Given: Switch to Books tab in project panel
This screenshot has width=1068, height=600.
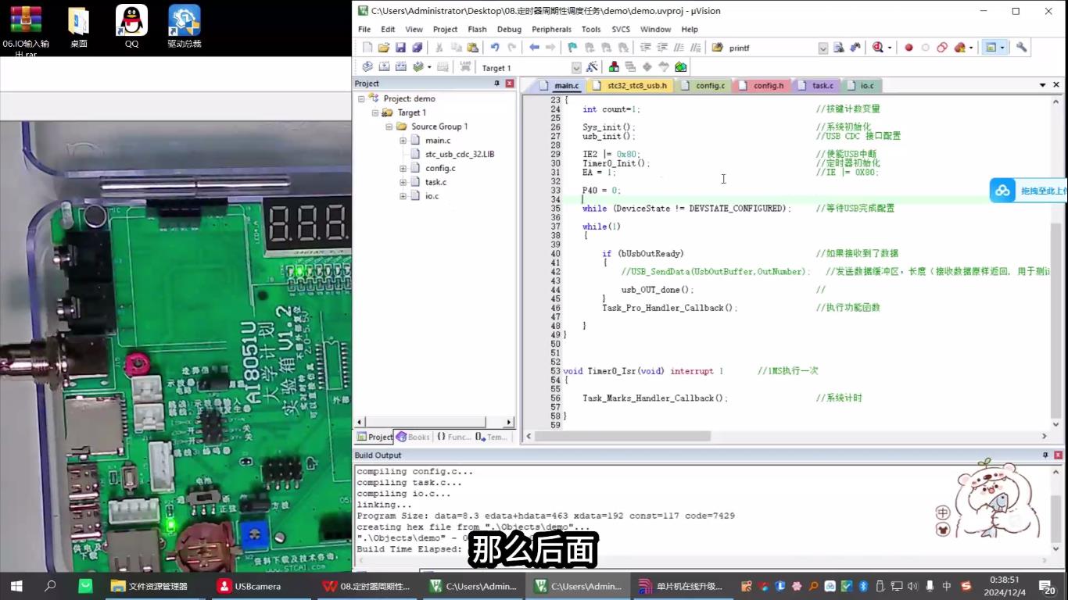Looking at the screenshot, I should (x=414, y=437).
